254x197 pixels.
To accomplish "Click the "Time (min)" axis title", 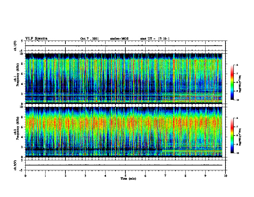I will pyautogui.click(x=128, y=179).
